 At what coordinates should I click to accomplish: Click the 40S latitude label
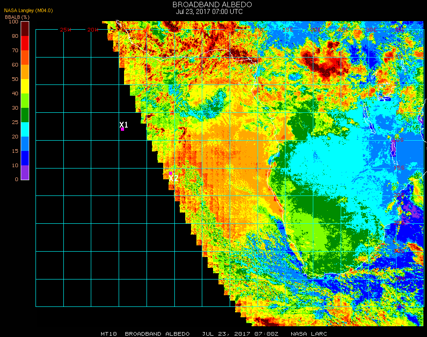pos(400,306)
